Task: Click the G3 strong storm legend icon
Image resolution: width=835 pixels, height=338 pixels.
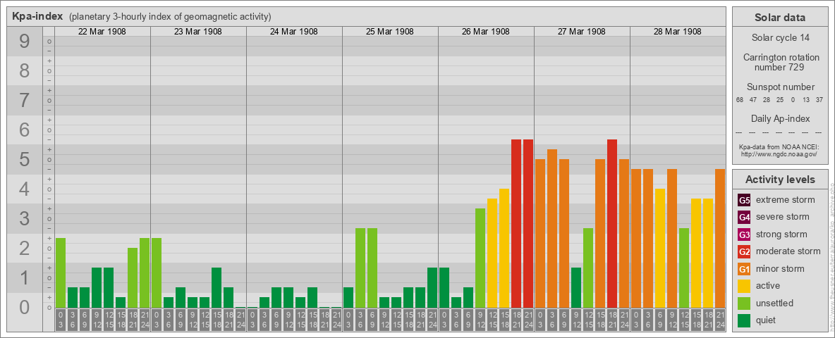Action: 744,234
